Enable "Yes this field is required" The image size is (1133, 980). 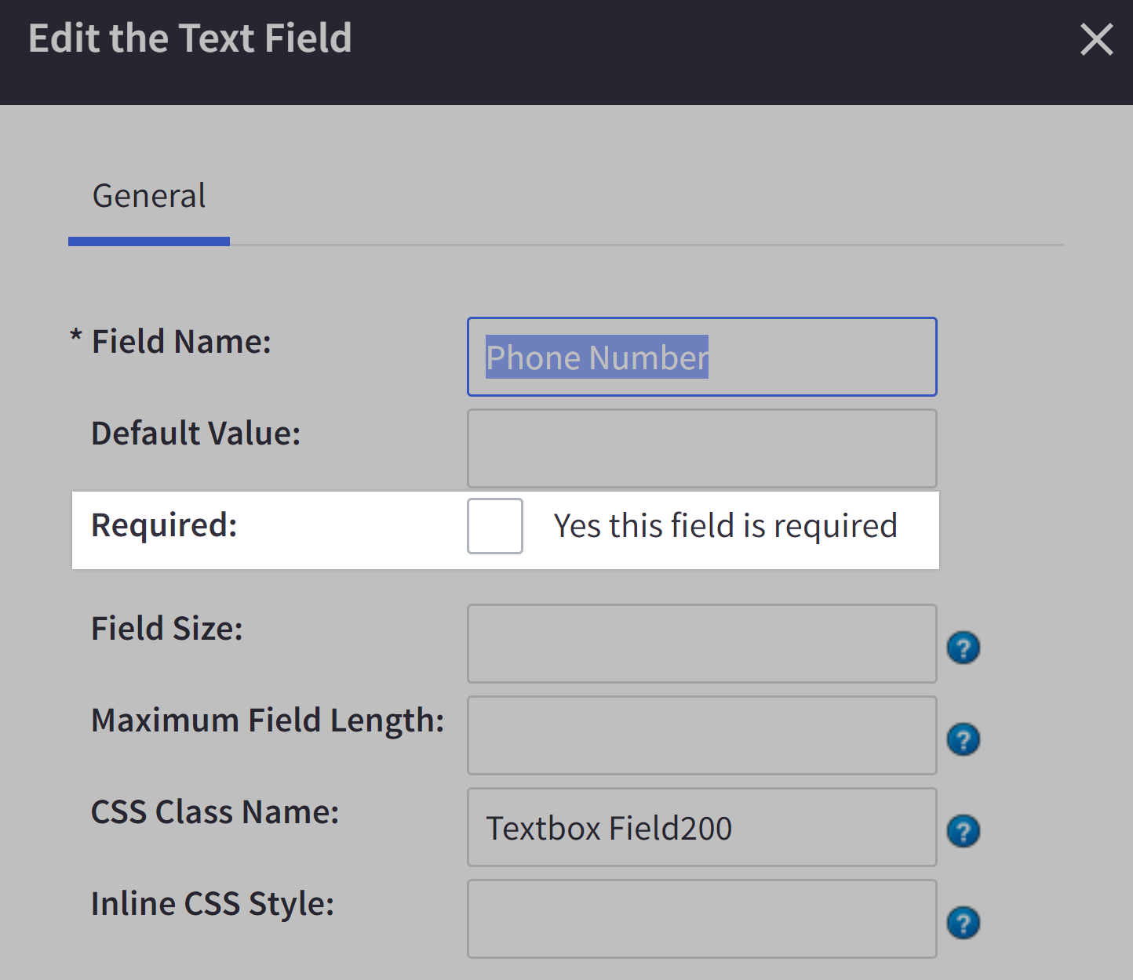495,526
